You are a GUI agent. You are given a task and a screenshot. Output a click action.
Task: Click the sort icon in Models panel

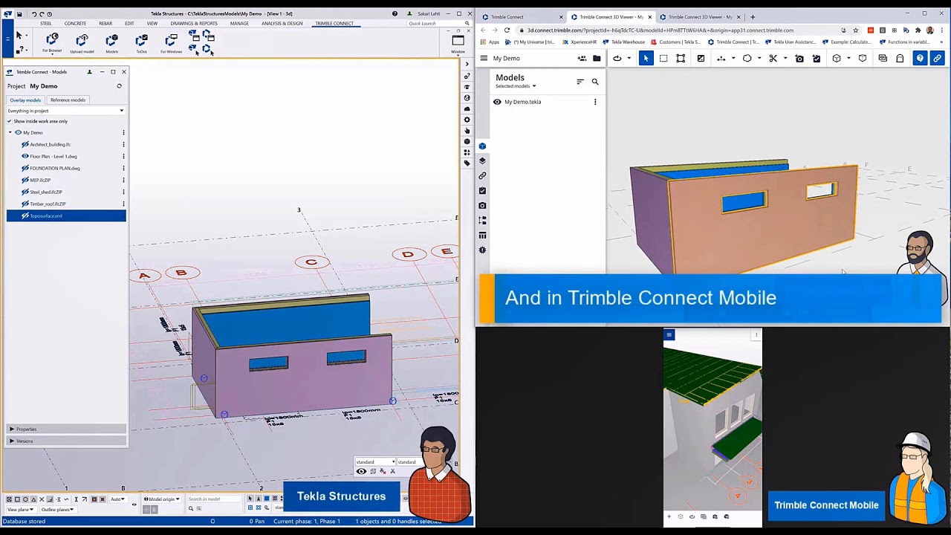pos(580,82)
